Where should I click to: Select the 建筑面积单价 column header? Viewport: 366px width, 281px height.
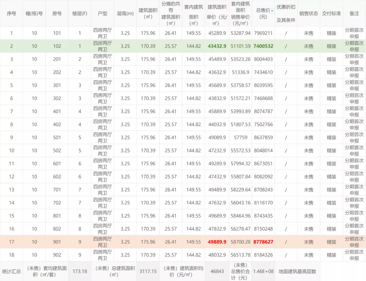(217, 14)
